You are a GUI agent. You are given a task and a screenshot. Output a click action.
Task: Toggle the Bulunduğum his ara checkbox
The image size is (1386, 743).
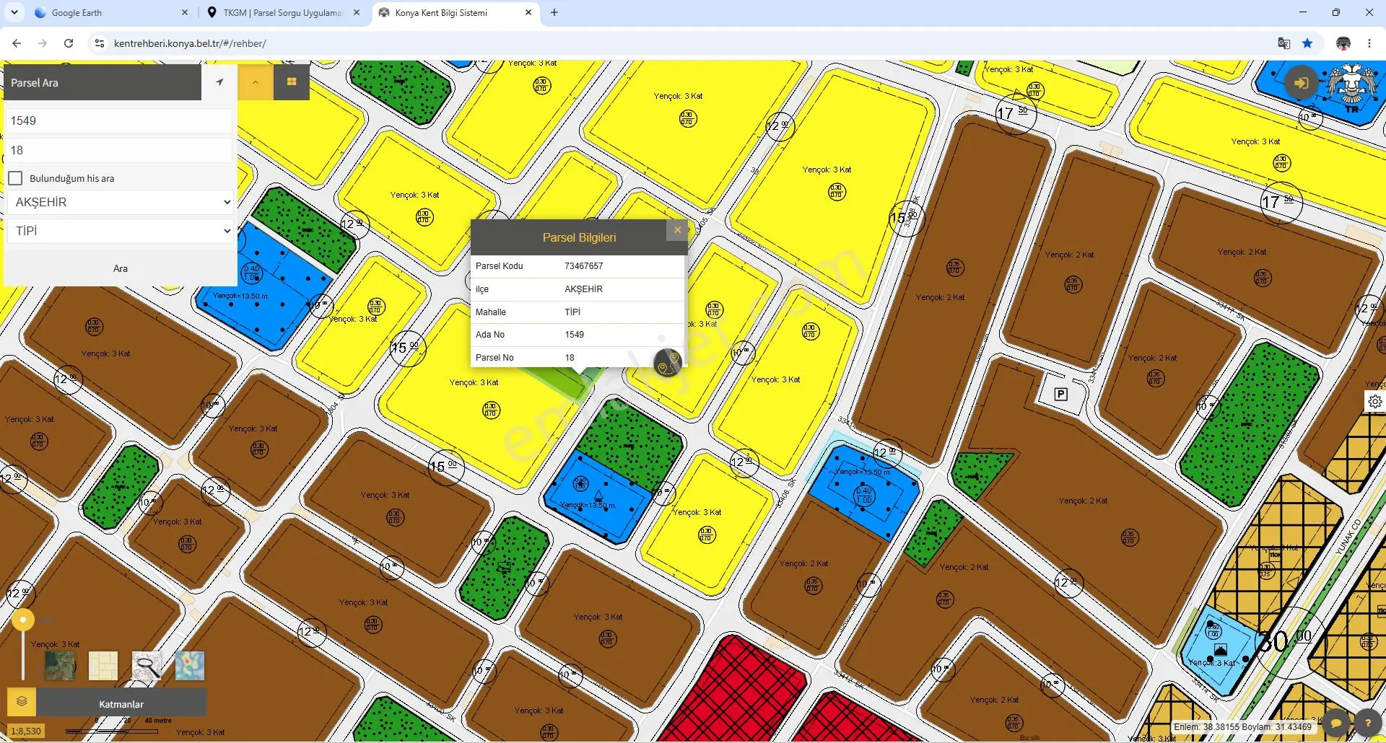click(15, 178)
